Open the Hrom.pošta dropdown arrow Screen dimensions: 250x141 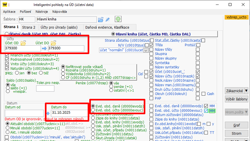246,112
